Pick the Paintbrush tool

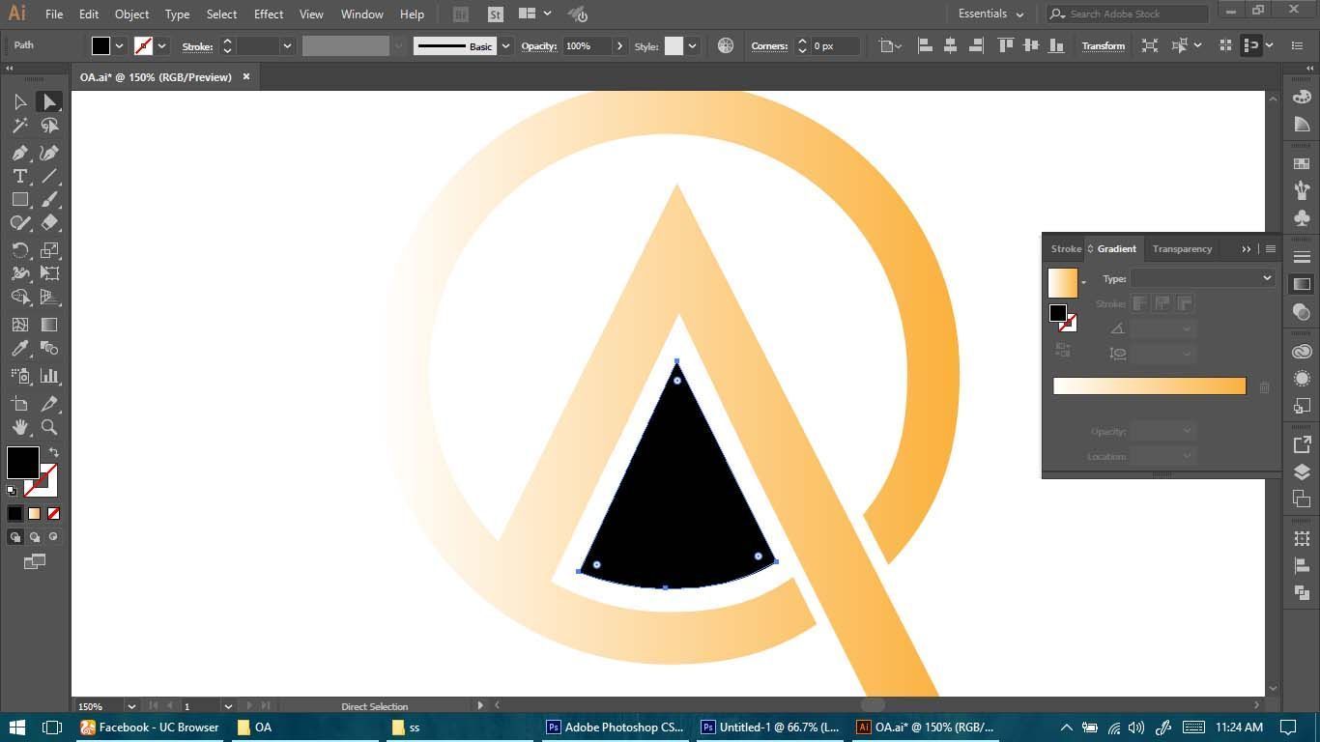(49, 199)
